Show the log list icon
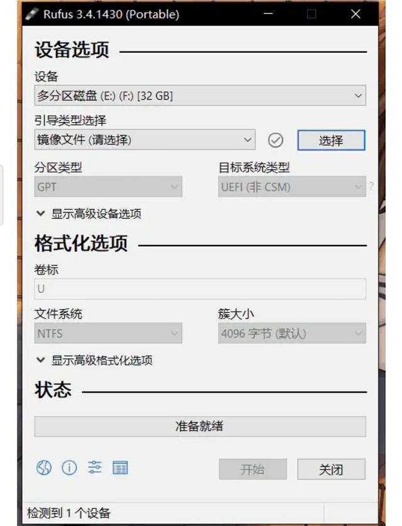The width and height of the screenshot is (402, 526). click(120, 468)
